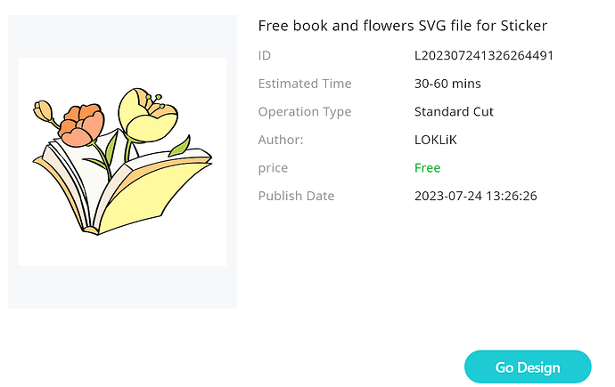The width and height of the screenshot is (615, 387).
Task: Click the Standard Cut operation type value
Action: [454, 111]
